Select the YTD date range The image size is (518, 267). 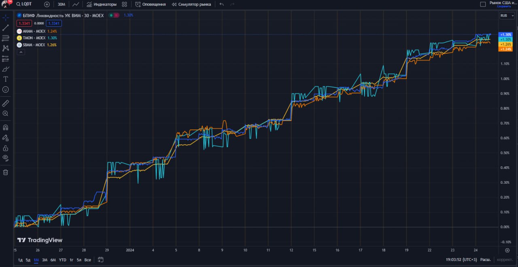[x=62, y=260]
